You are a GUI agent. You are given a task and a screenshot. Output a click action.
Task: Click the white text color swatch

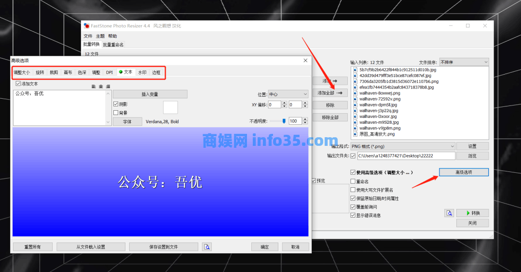pos(170,107)
